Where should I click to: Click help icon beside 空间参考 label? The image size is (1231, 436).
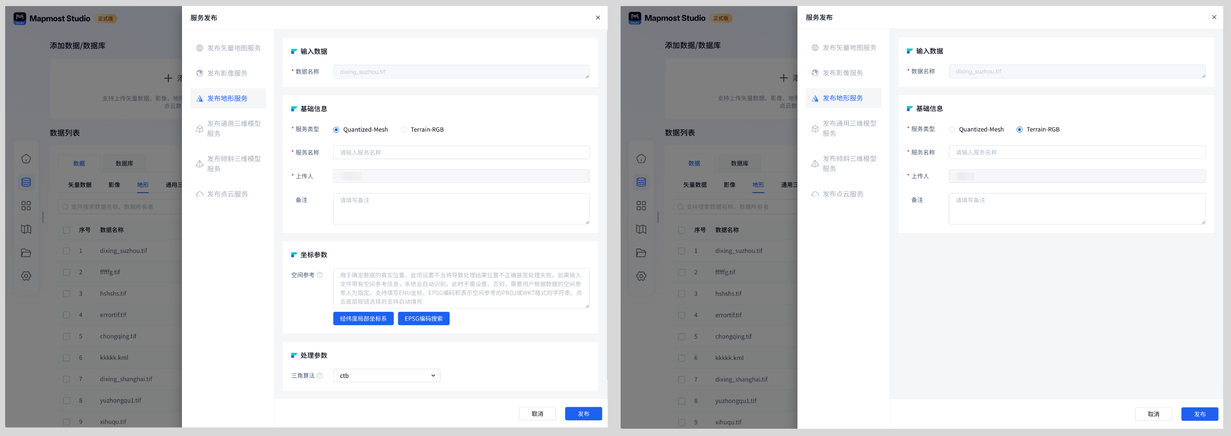[320, 275]
